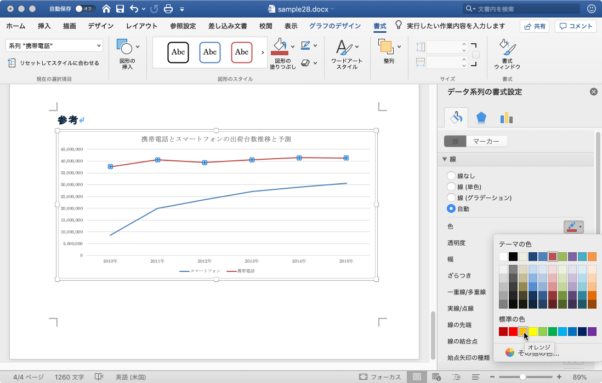Viewport: 602px width, 383px height.
Task: Save document with floppy disk icon
Action: (120, 9)
